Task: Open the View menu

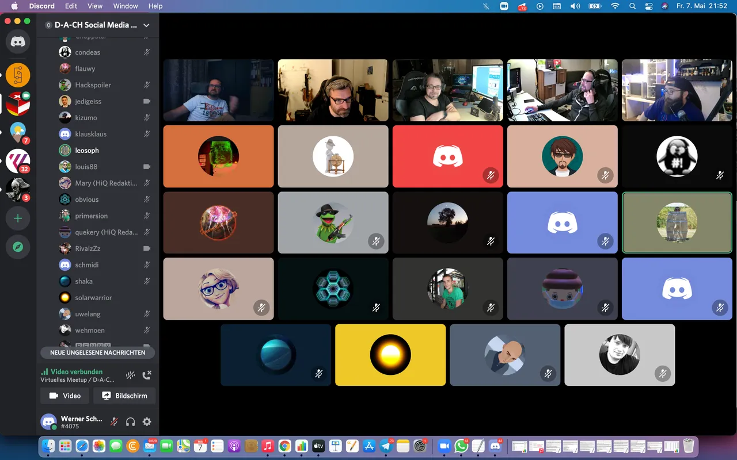Action: 95,6
